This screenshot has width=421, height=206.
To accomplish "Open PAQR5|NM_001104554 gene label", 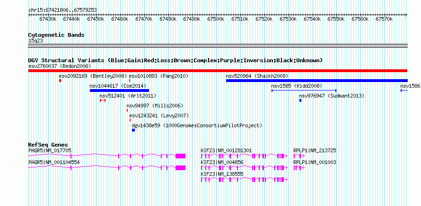I will [x=54, y=162].
